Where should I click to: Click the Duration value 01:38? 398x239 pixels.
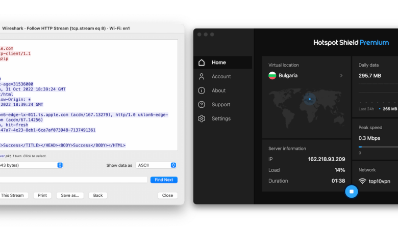point(338,181)
